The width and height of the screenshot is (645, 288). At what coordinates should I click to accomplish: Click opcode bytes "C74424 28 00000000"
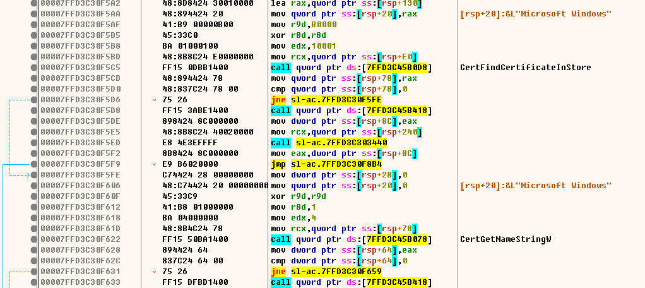point(208,175)
